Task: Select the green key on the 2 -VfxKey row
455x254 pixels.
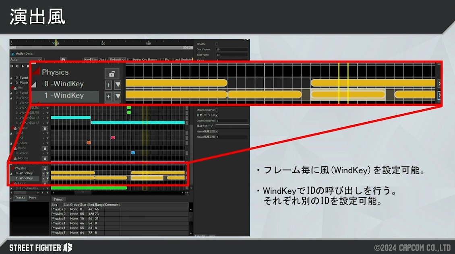Action: point(129,107)
